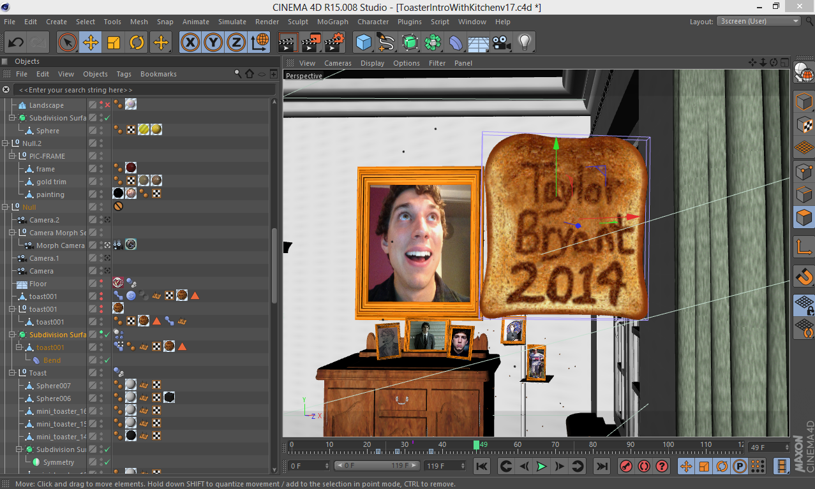Screen dimensions: 815x489
Task: Click the Undo arrow icon
Action: (16, 43)
